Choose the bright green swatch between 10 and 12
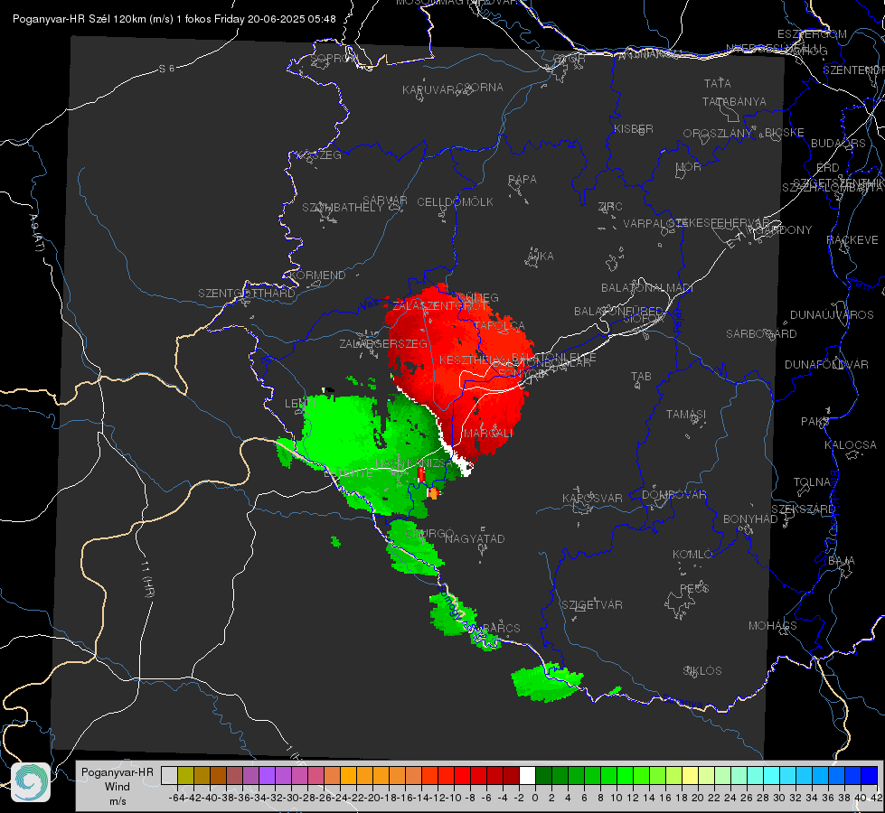Image resolution: width=885 pixels, height=813 pixels. (x=625, y=775)
